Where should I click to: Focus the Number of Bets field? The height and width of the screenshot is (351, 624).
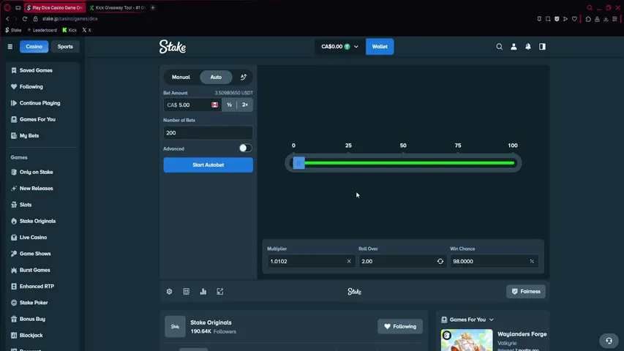[x=208, y=133]
